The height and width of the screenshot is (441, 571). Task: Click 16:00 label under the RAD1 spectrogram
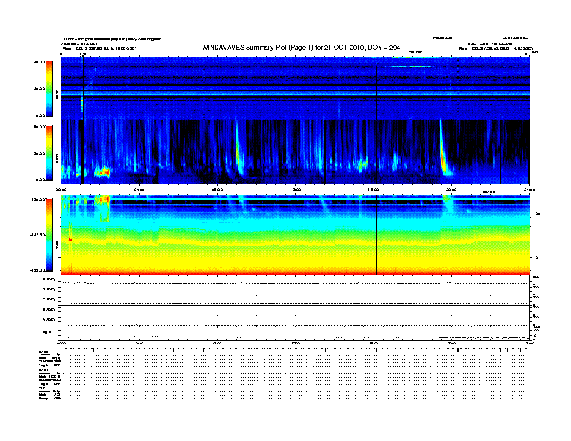click(373, 190)
